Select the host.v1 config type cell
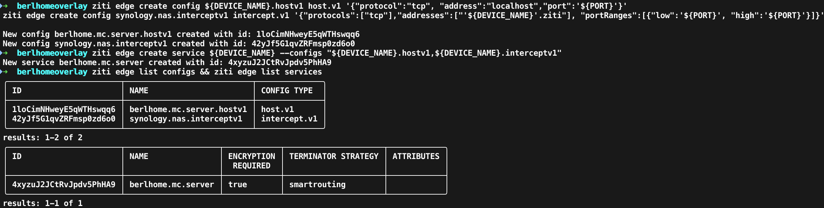 [277, 109]
